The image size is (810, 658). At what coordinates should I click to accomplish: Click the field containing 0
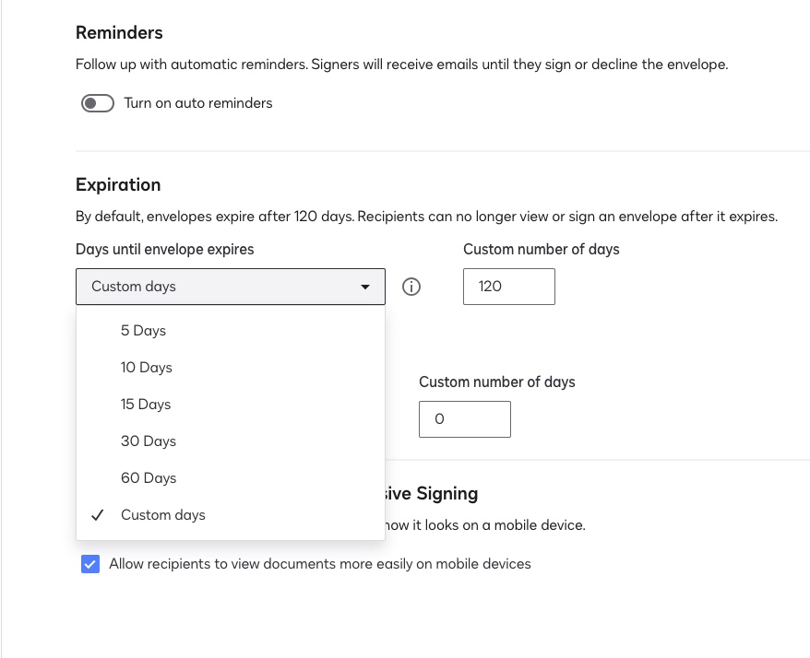tap(464, 418)
